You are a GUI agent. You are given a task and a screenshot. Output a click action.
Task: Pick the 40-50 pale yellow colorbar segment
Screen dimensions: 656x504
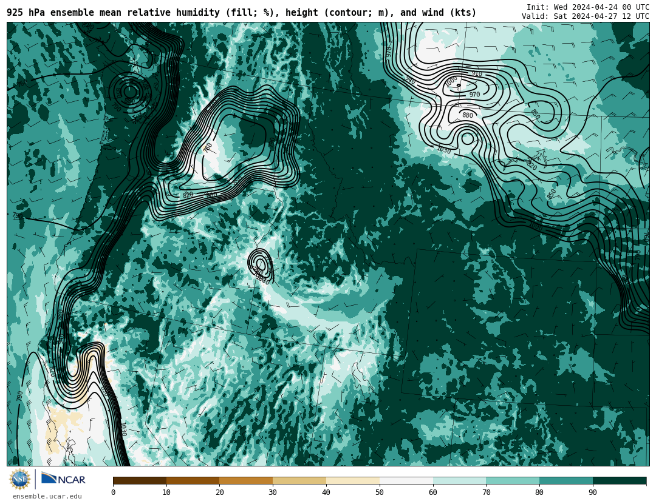353,481
